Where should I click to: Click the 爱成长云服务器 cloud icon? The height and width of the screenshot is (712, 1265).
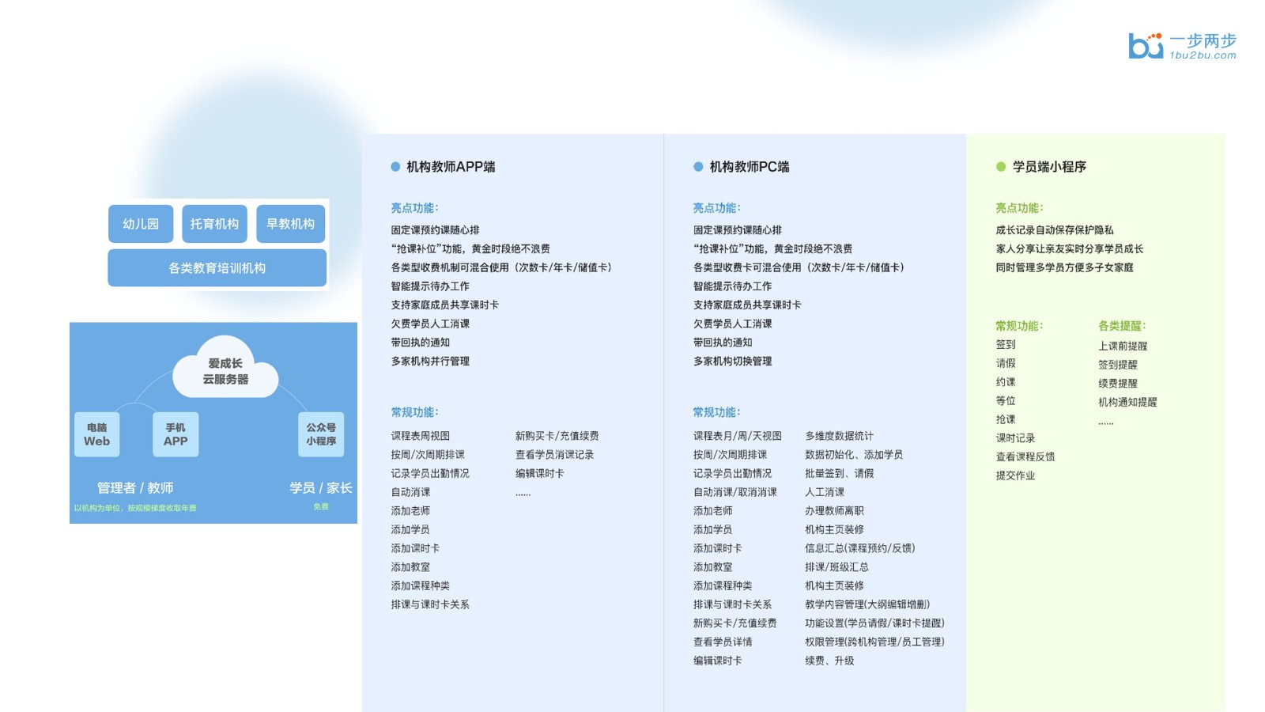click(225, 369)
